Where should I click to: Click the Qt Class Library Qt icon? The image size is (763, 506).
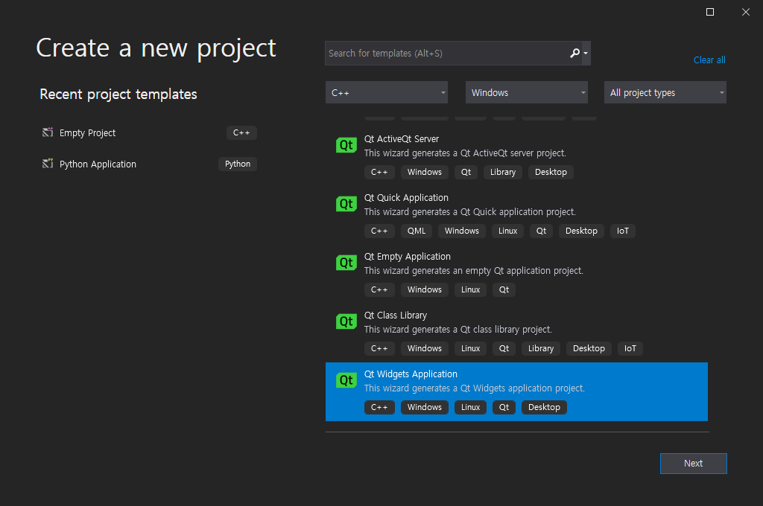tap(346, 321)
